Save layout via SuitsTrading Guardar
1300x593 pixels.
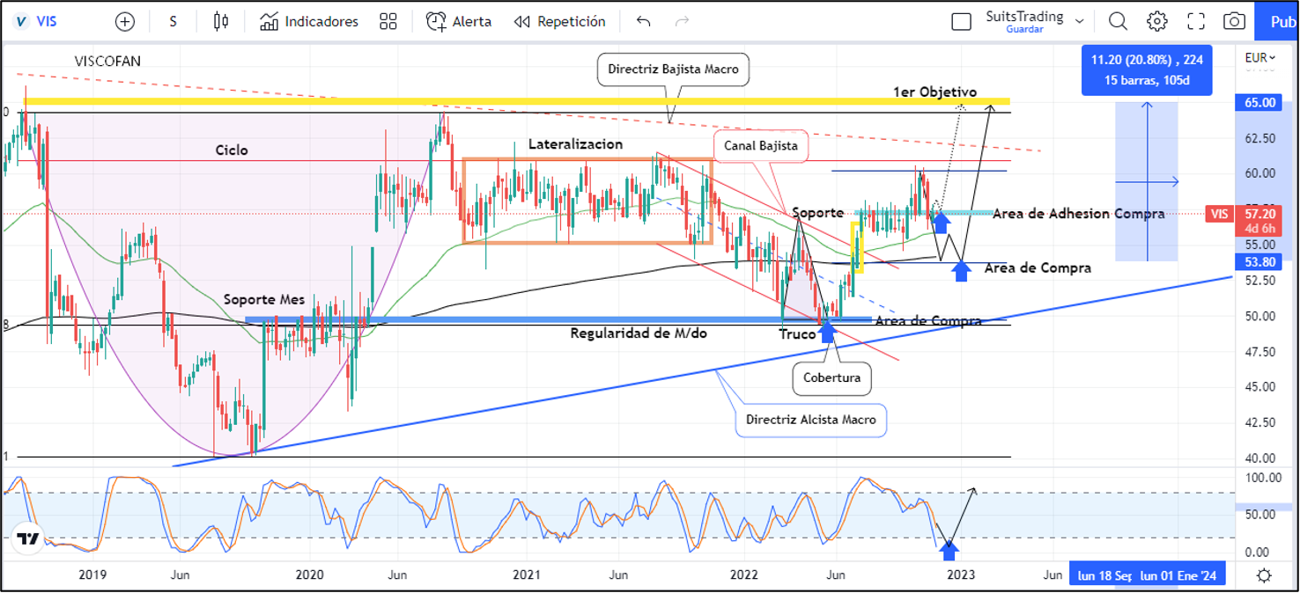[1024, 21]
